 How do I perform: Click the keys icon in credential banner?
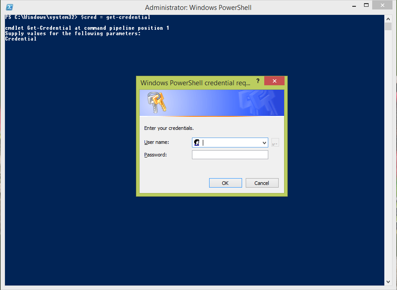click(x=157, y=102)
